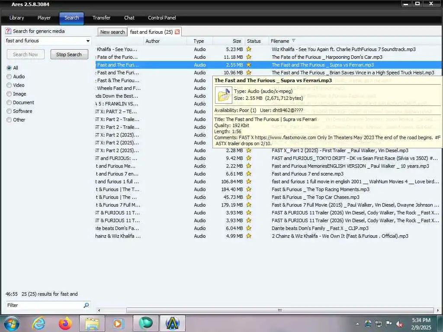Image resolution: width=443 pixels, height=332 pixels.
Task: Show hidden tray icons arrow
Action: tap(358, 324)
